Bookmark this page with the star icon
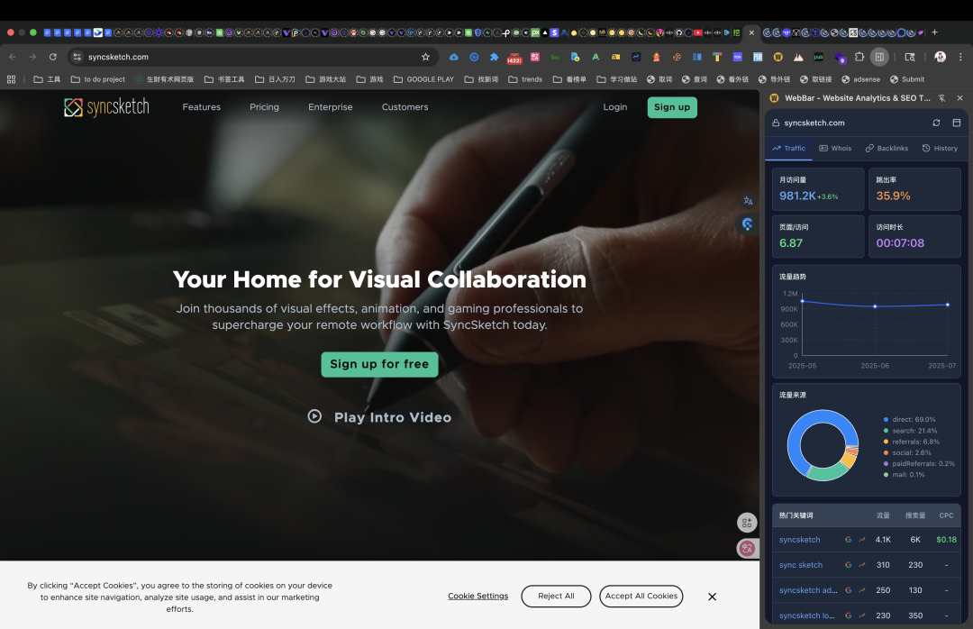This screenshot has height=629, width=973. (425, 57)
